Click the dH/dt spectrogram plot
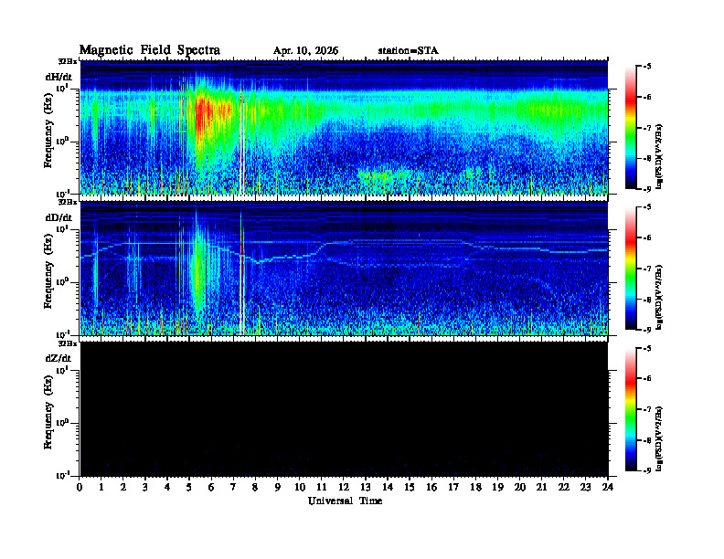This screenshot has width=724, height=559. (x=344, y=127)
